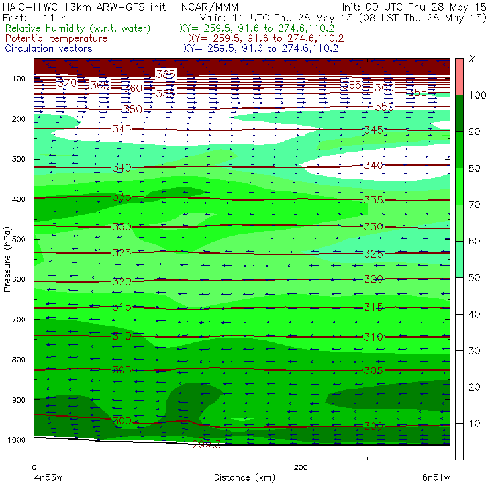Click the '4n53w' starting location label

click(x=48, y=478)
